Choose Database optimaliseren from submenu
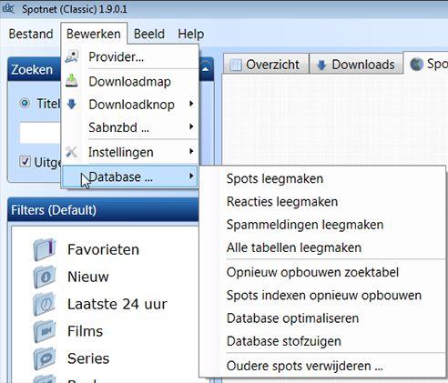This screenshot has width=448, height=383. coord(292,318)
